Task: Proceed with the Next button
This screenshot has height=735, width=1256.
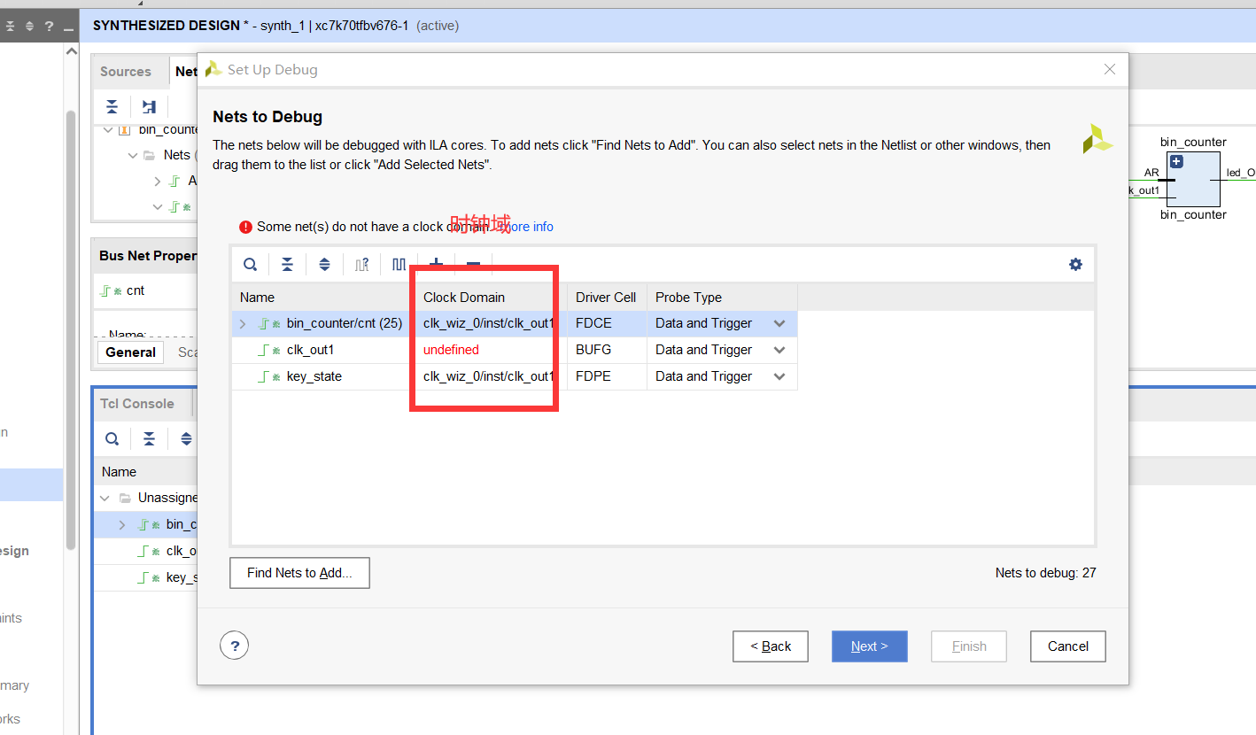Action: click(x=870, y=646)
